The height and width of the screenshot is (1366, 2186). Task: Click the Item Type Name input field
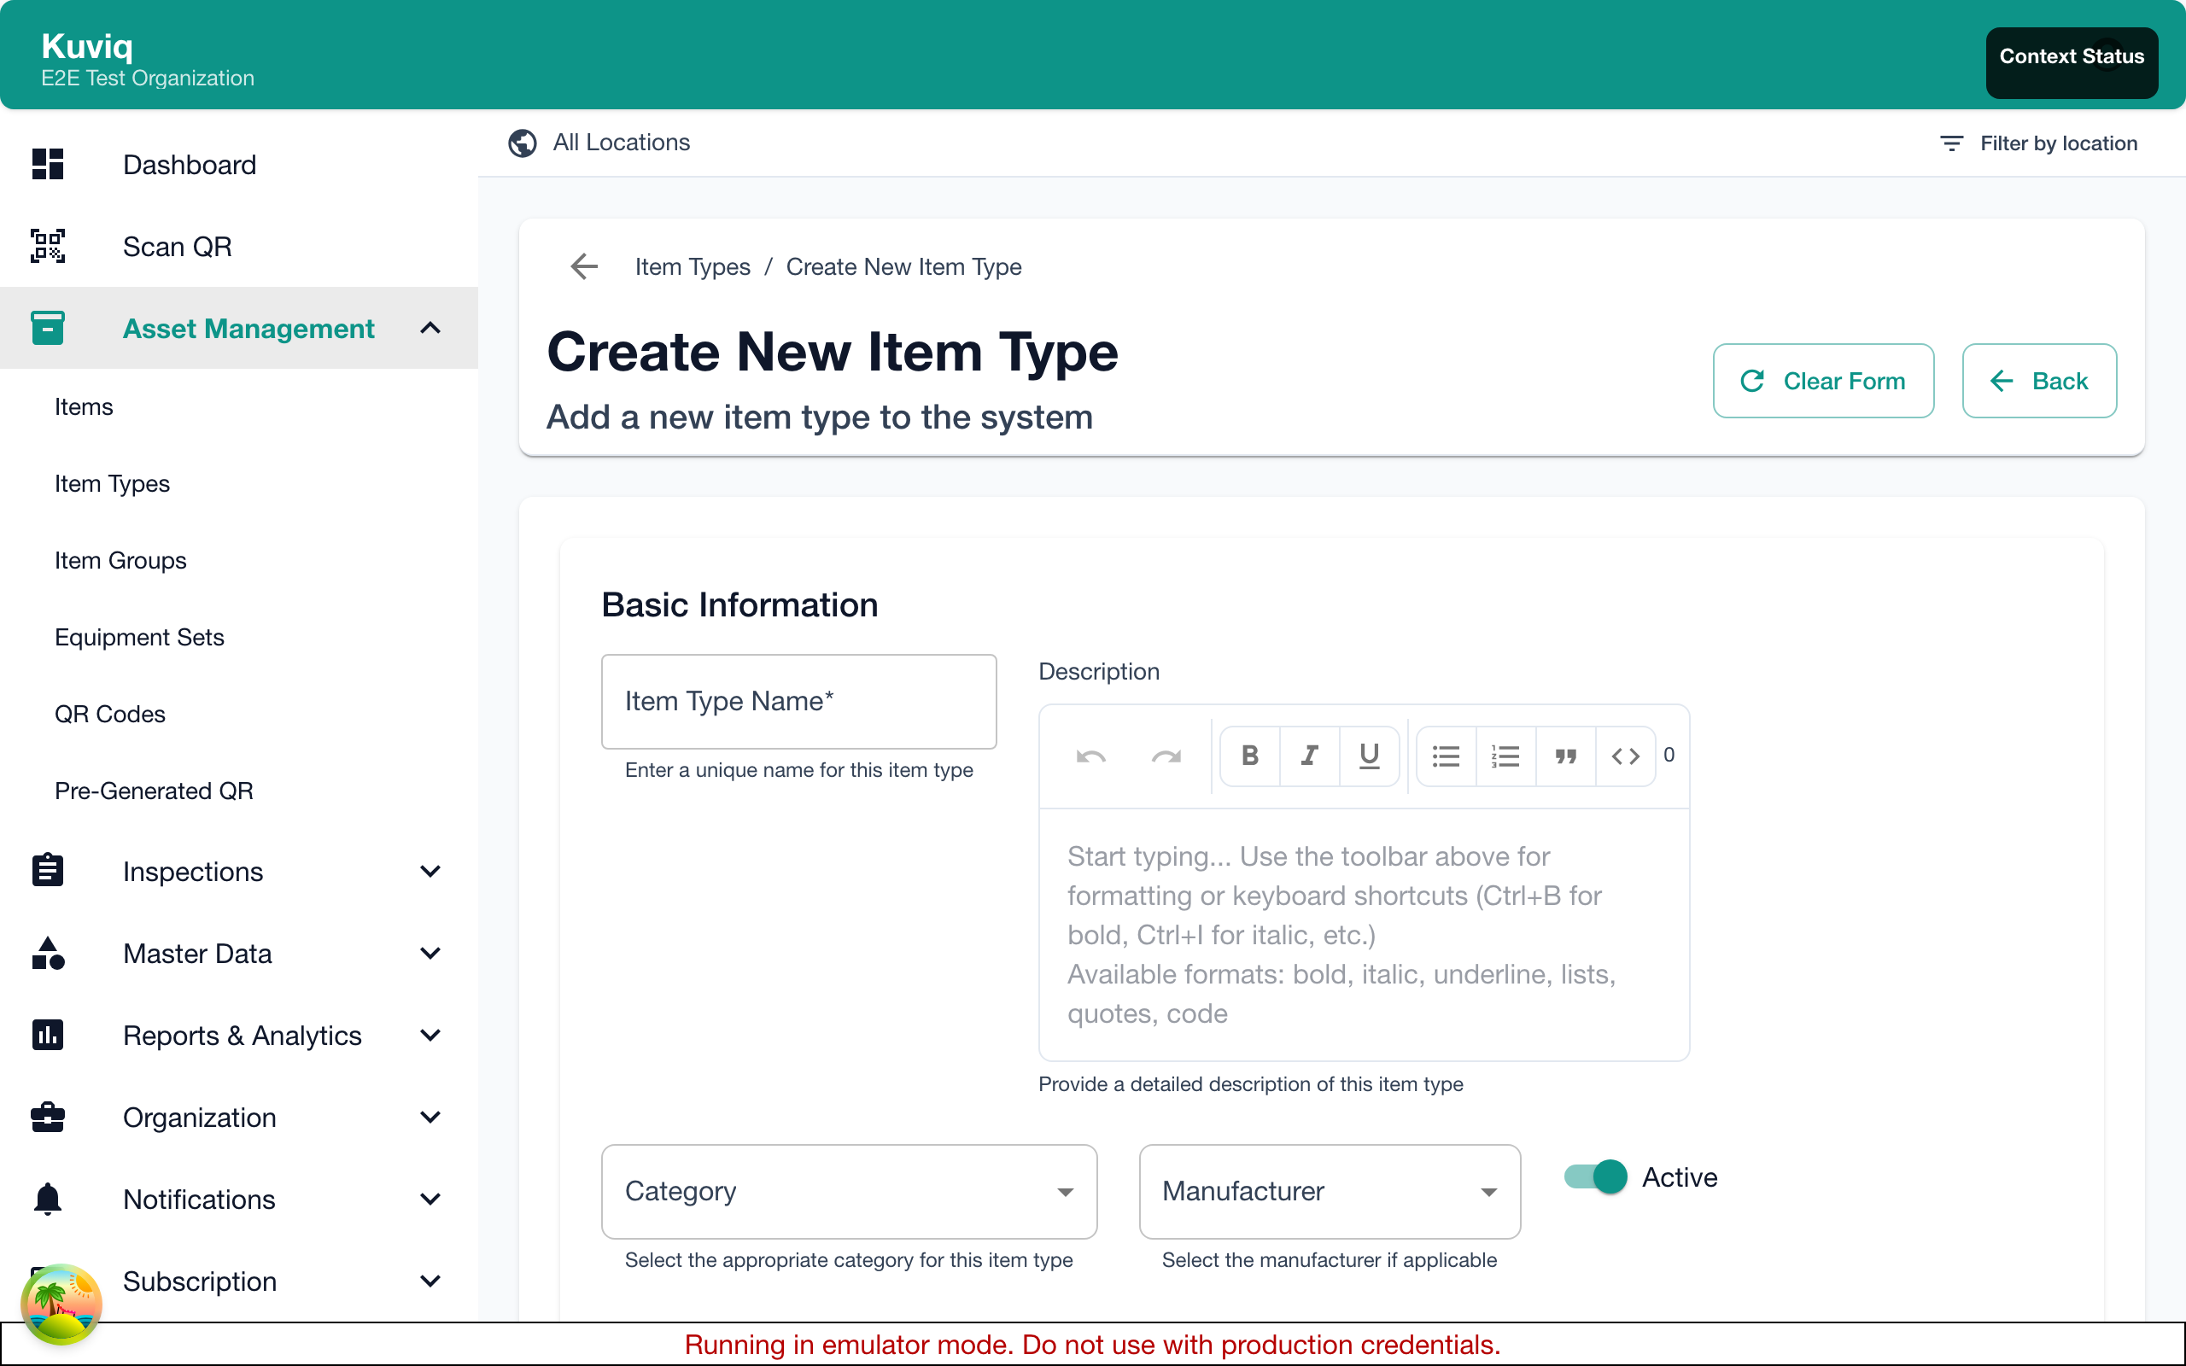798,701
